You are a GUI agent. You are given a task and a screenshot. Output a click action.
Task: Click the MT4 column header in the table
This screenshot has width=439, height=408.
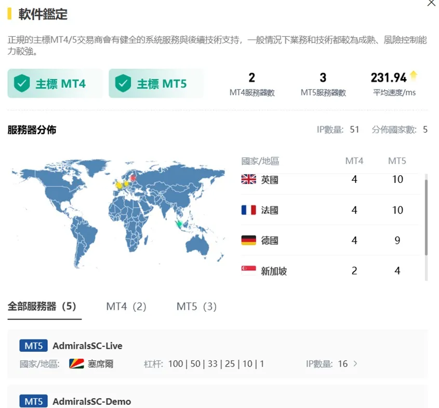pyautogui.click(x=354, y=161)
